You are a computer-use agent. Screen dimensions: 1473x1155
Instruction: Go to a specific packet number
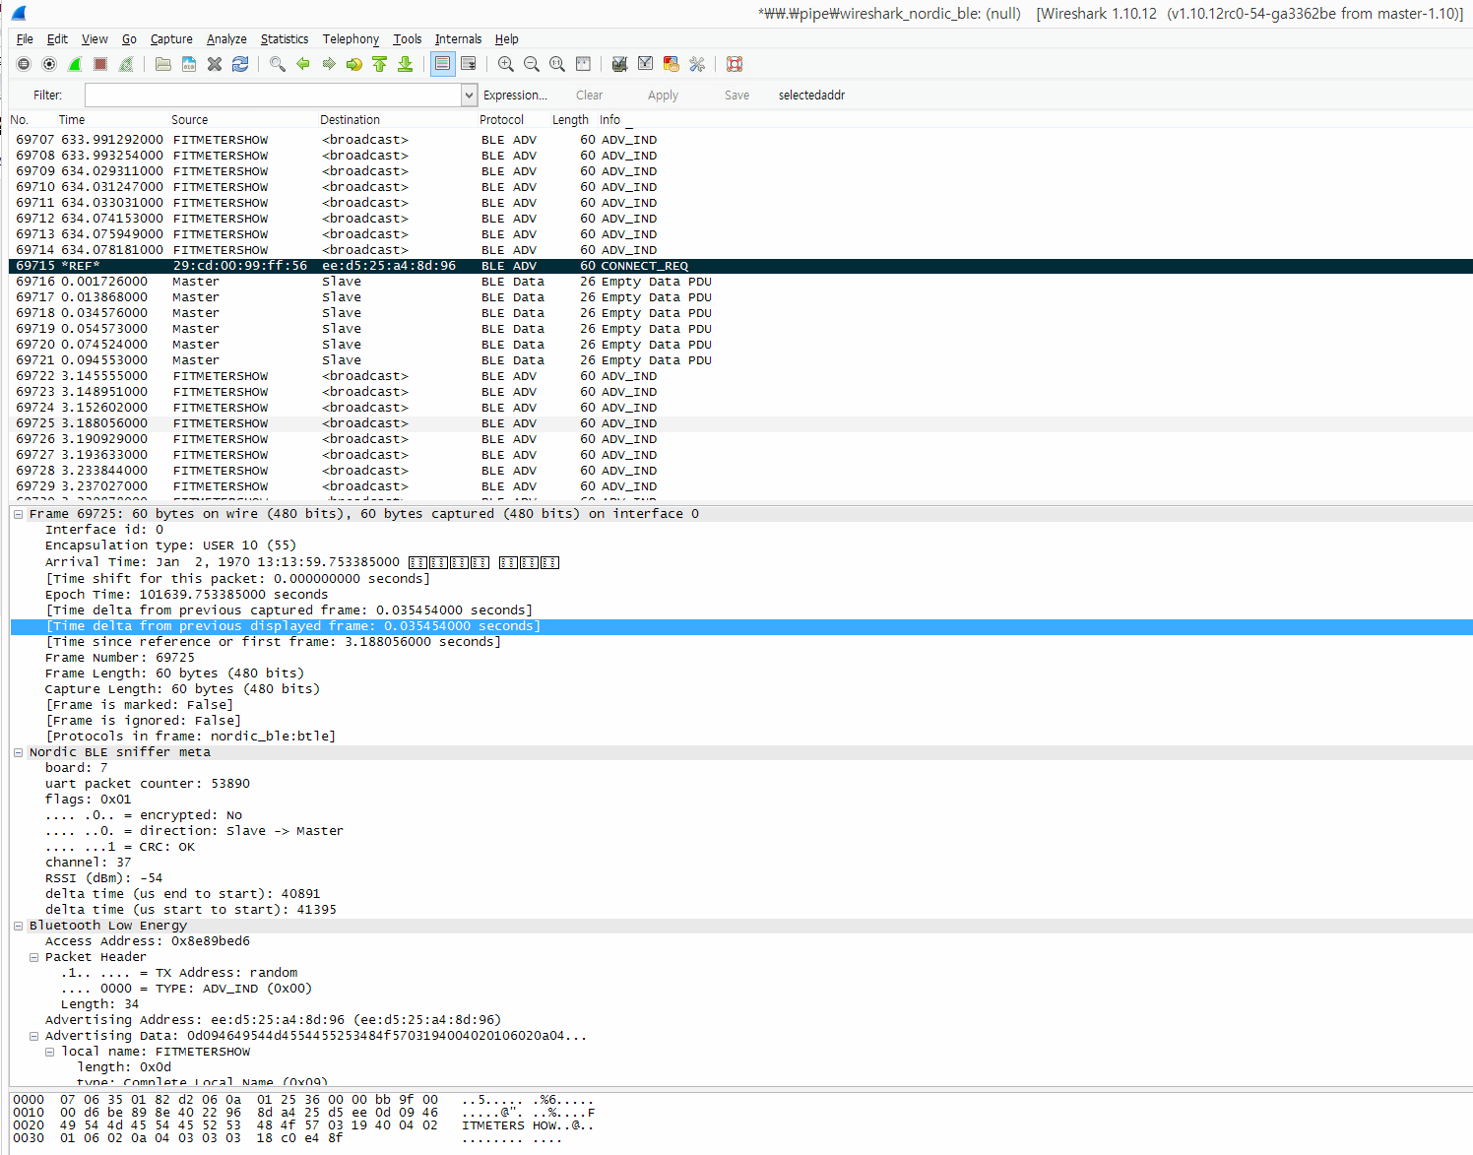tap(354, 64)
